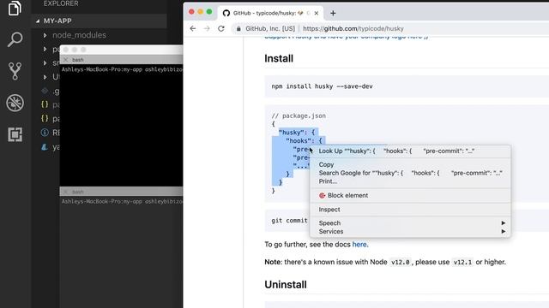549x308 pixels.
Task: Click the site security lock icon
Action: (x=238, y=28)
